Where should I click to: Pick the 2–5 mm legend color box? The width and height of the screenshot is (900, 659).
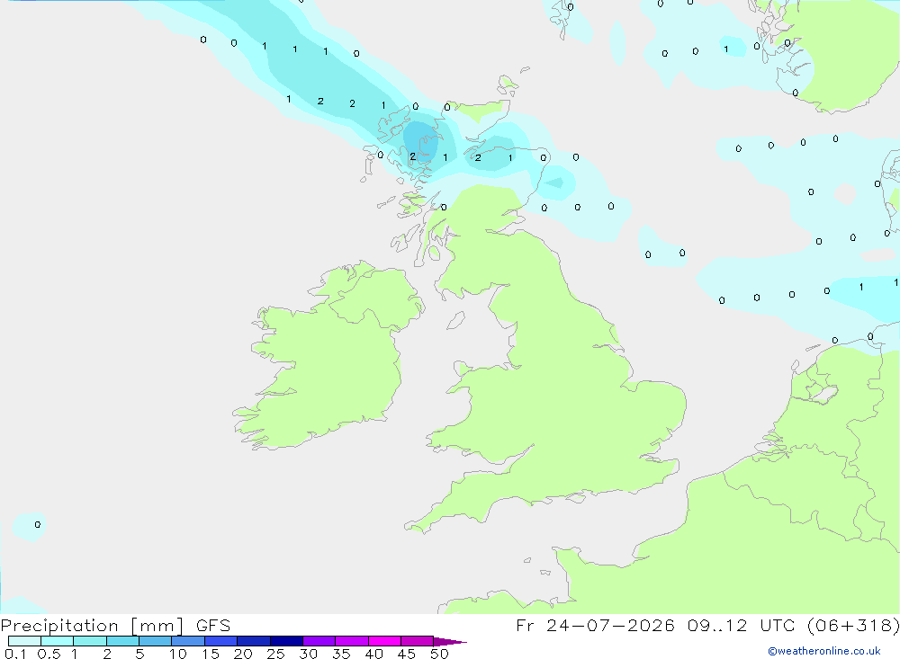pos(122,641)
